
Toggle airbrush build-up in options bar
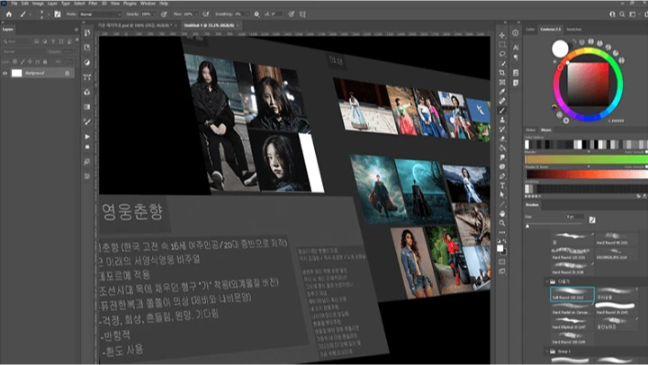(206, 14)
